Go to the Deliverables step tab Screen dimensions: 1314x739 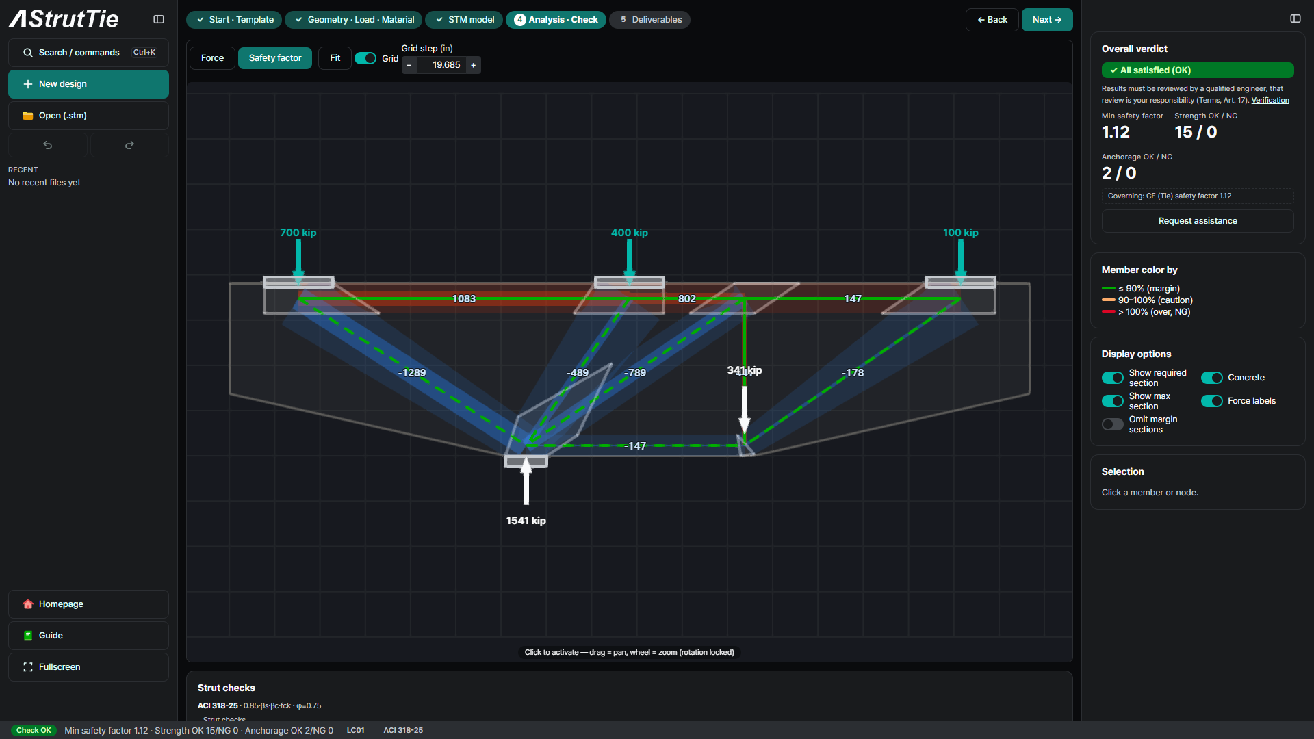pos(649,20)
